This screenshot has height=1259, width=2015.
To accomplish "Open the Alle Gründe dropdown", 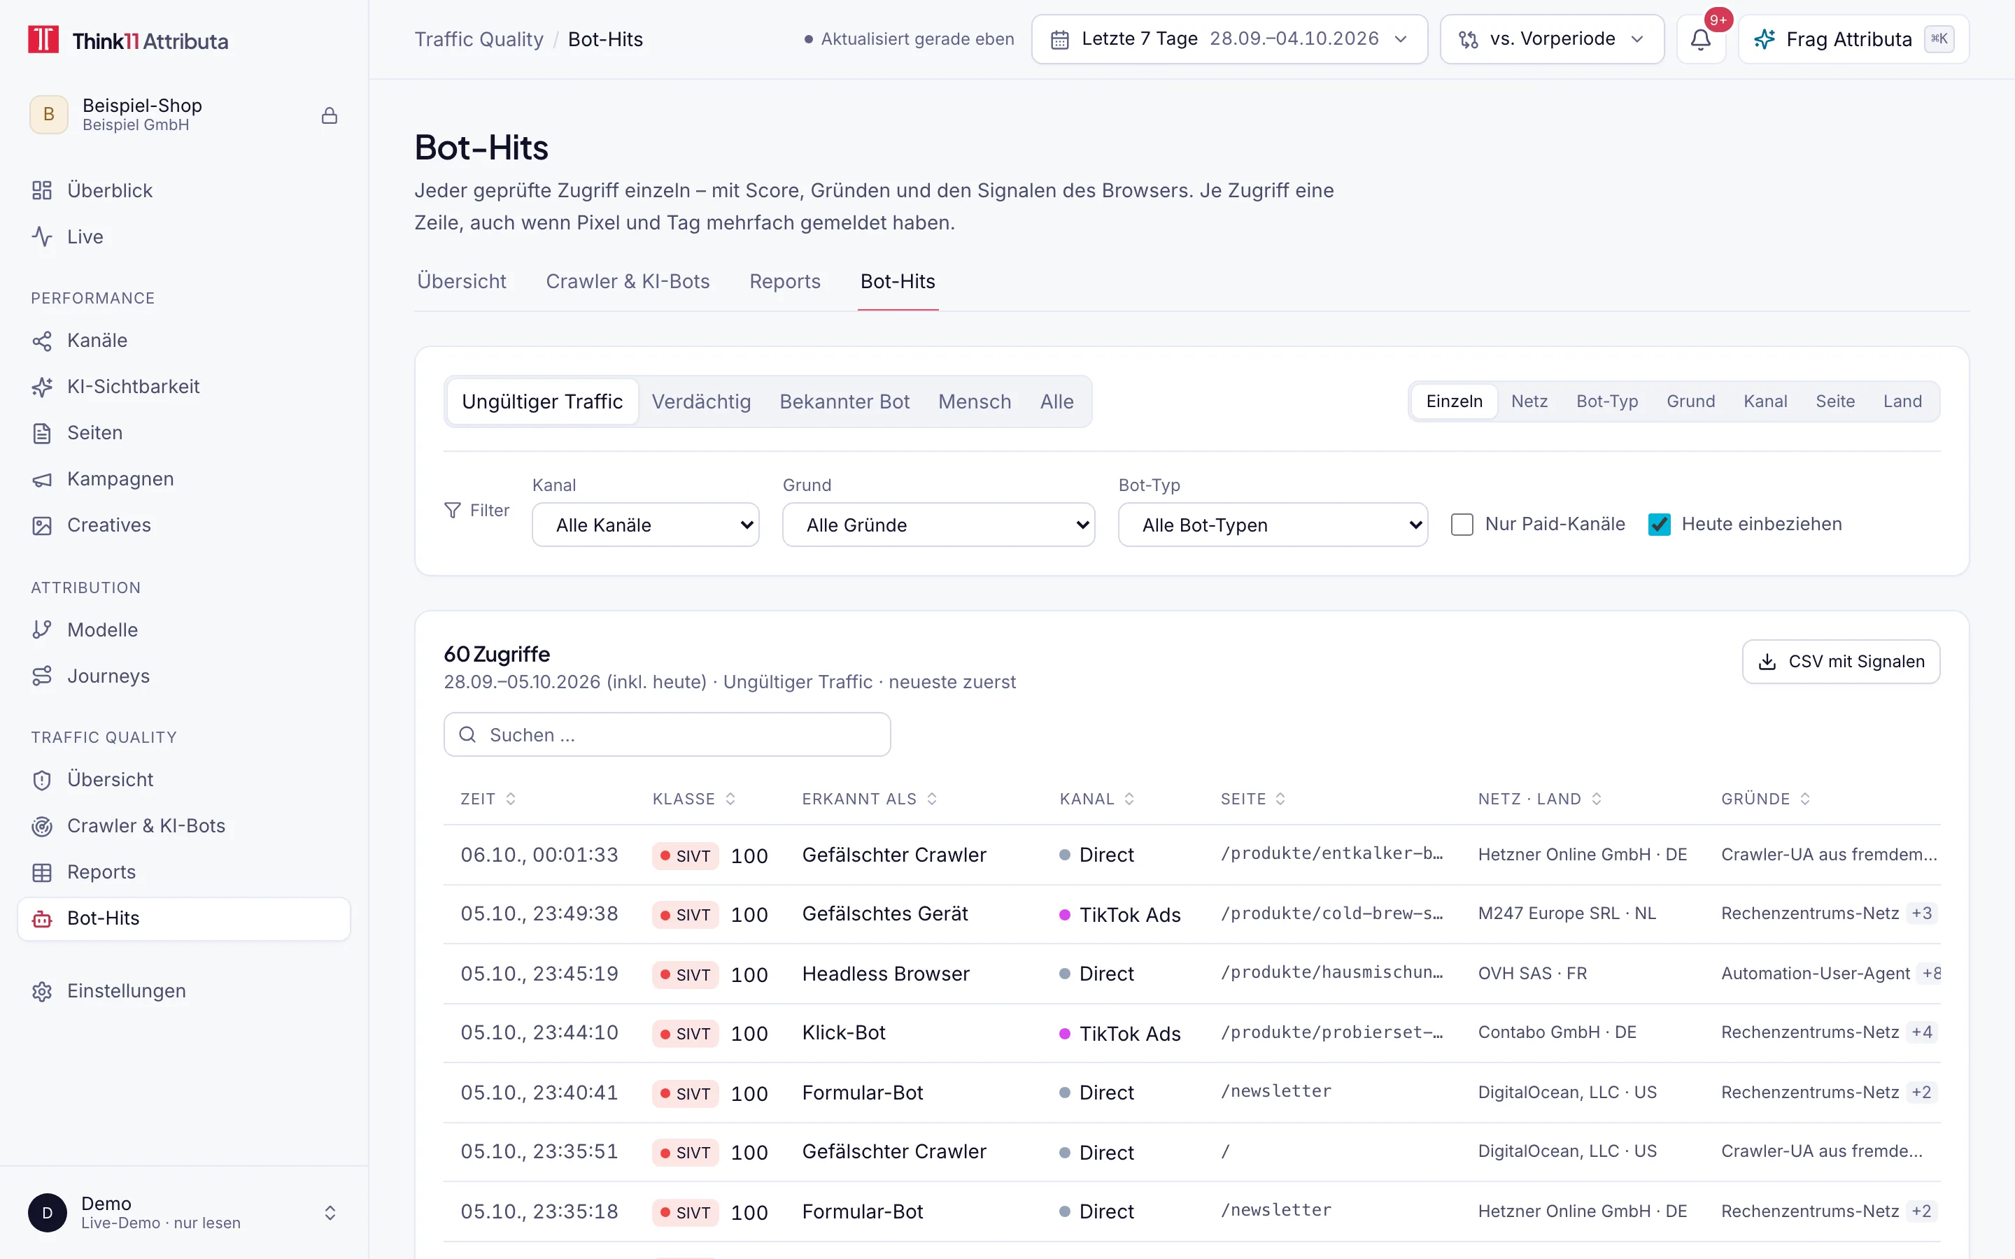I will click(x=938, y=525).
